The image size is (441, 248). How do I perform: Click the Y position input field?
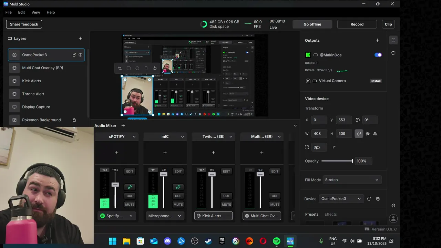coord(344,120)
